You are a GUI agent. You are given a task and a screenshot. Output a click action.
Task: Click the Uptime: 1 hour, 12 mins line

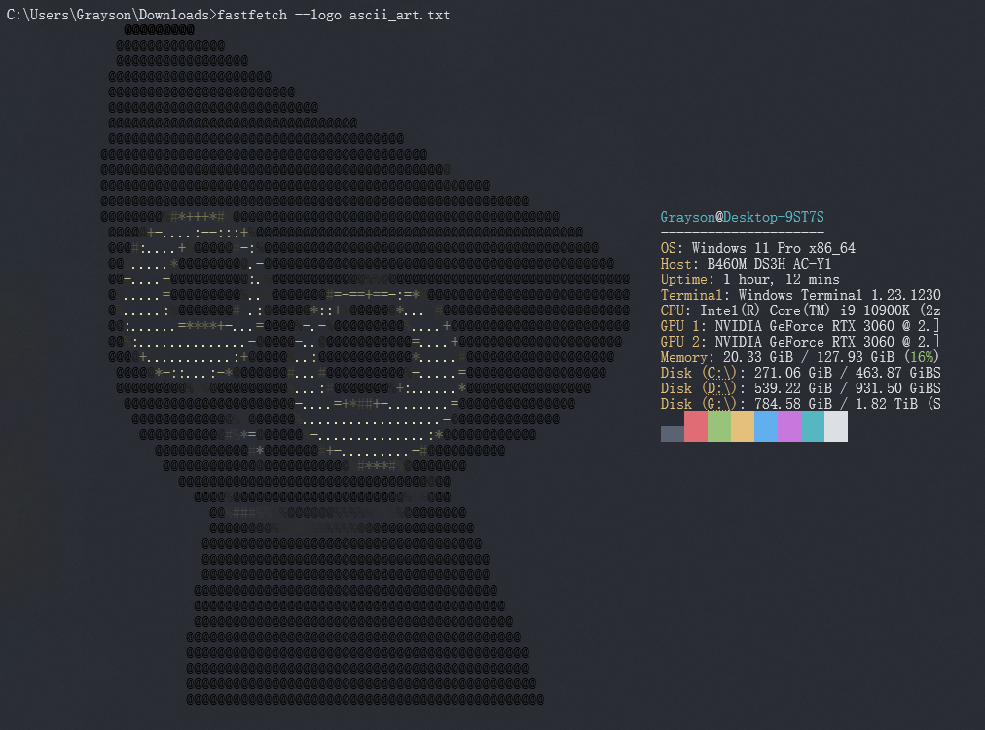750,279
